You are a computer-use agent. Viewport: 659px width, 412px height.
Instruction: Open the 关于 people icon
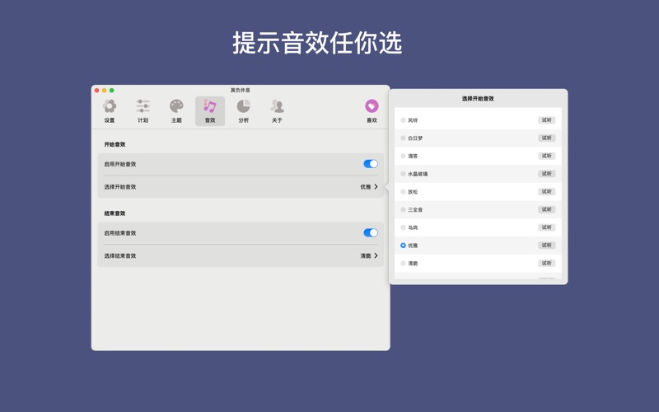277,110
